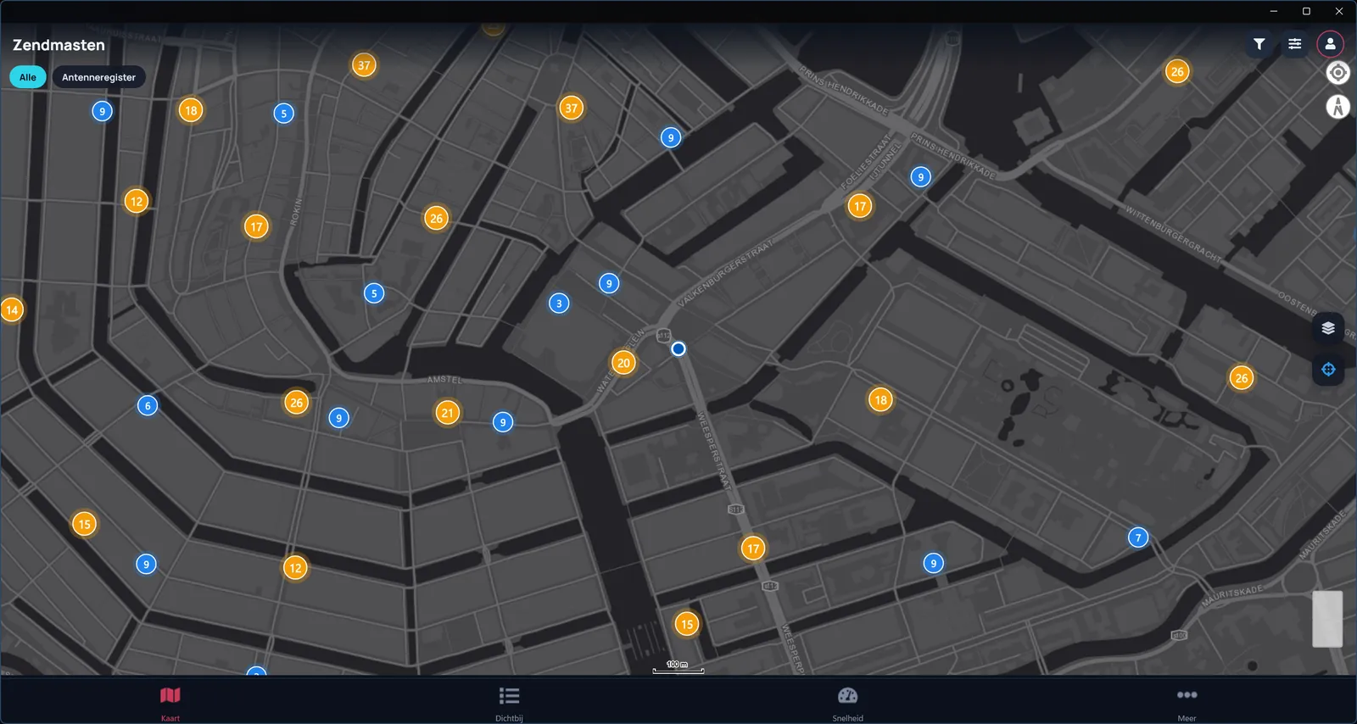Reset map orientation with compass icon
This screenshot has height=724, width=1357.
[x=1338, y=107]
